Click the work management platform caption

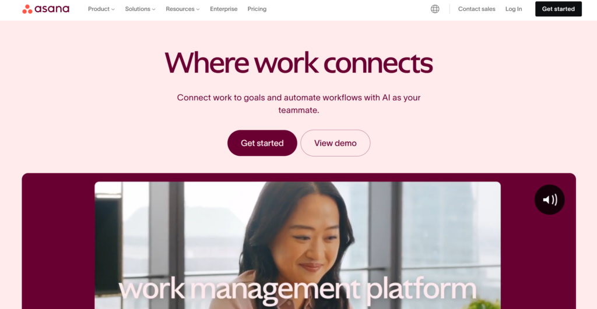297,290
